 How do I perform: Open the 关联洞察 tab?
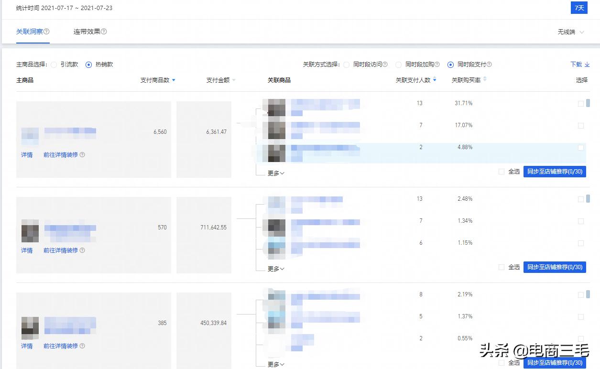pyautogui.click(x=29, y=32)
